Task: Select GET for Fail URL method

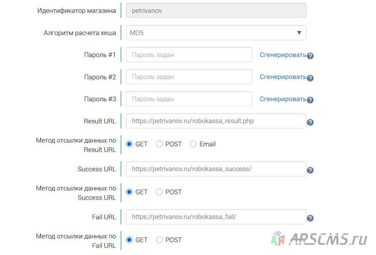Action: (x=129, y=240)
